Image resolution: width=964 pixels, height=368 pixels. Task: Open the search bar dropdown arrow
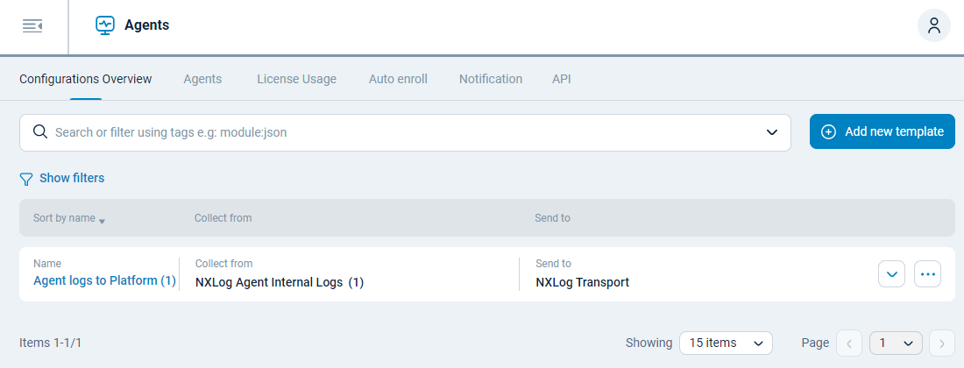(x=772, y=132)
